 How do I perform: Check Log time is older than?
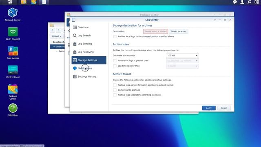(x=115, y=66)
